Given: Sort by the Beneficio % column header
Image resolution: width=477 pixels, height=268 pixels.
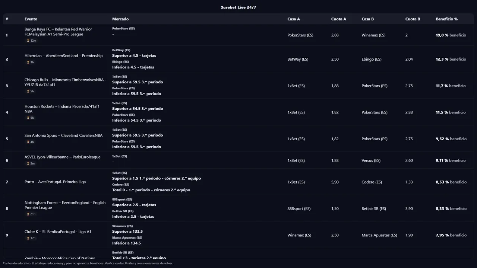Looking at the screenshot, I should (x=446, y=19).
